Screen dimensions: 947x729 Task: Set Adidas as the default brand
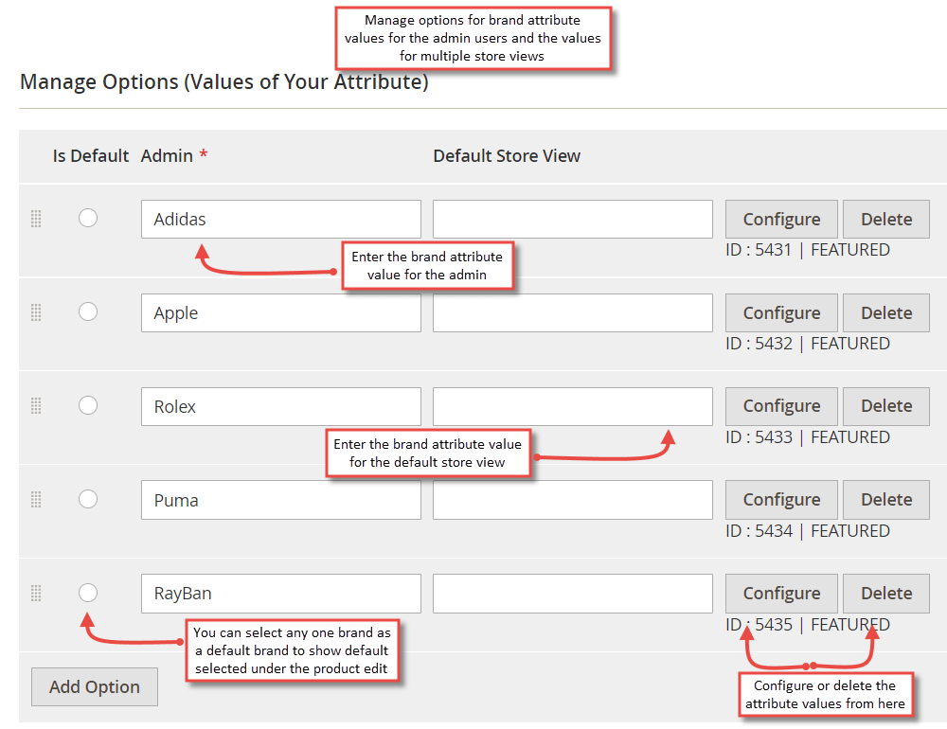click(x=88, y=218)
